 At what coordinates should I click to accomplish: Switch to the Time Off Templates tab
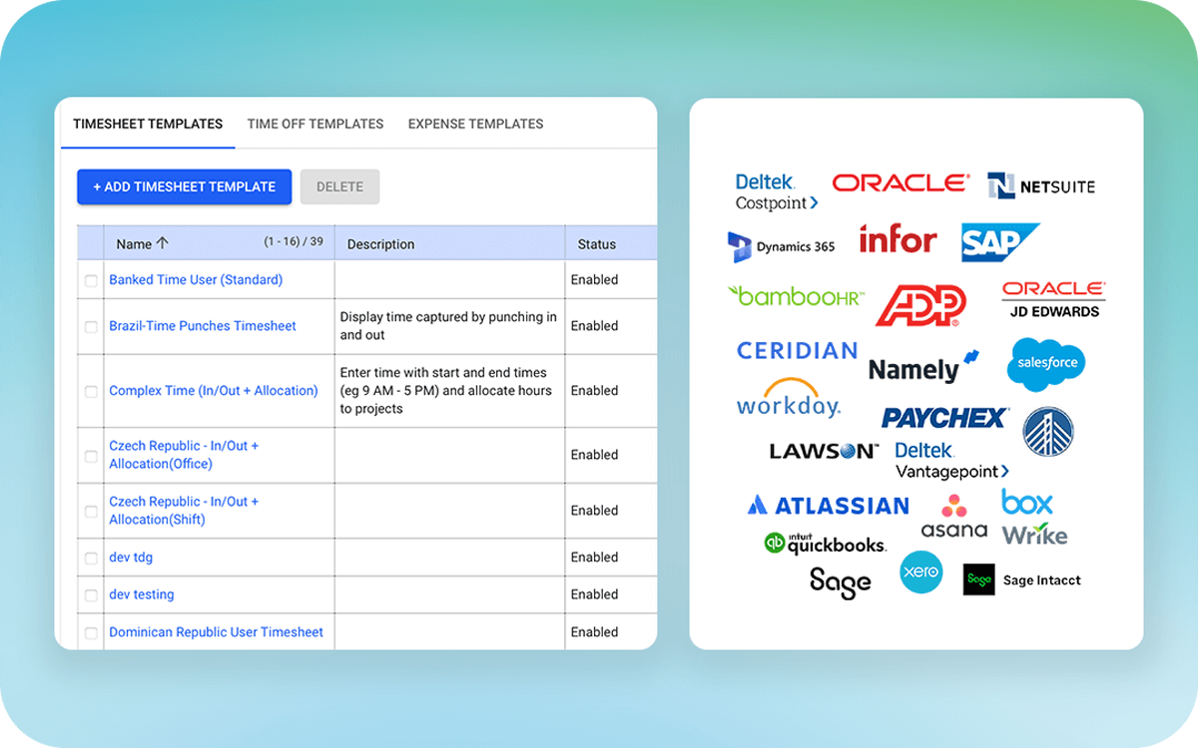pyautogui.click(x=315, y=124)
